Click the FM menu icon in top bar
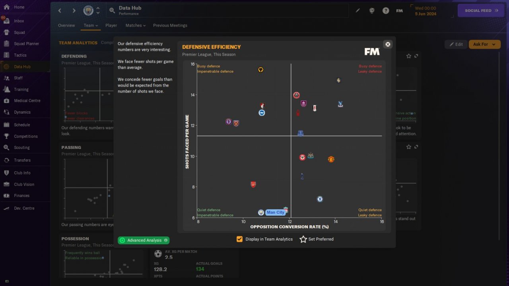Viewport: 509px width, 286px height. [x=400, y=11]
